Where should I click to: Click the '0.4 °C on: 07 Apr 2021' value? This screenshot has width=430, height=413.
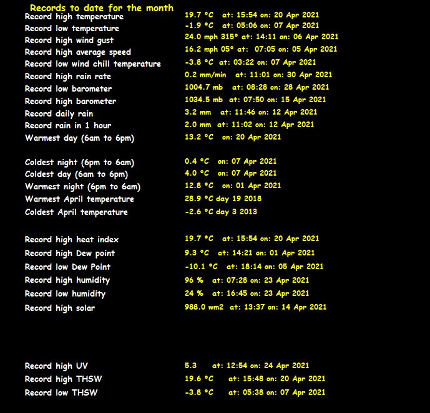click(x=231, y=161)
